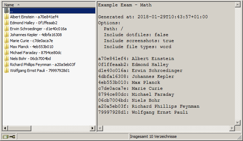Sort file list by Name column header

click(x=49, y=5)
